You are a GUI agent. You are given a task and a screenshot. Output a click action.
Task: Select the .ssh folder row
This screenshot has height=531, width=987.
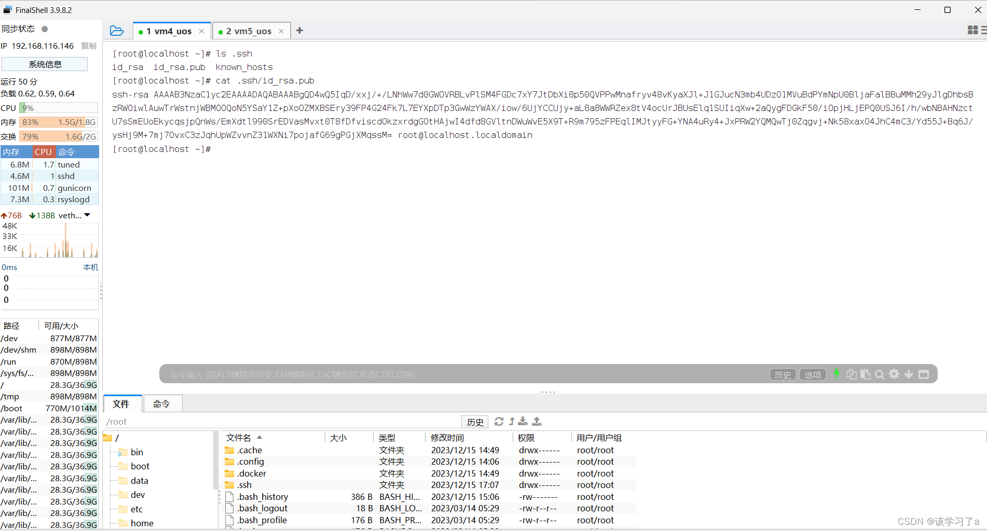430,485
